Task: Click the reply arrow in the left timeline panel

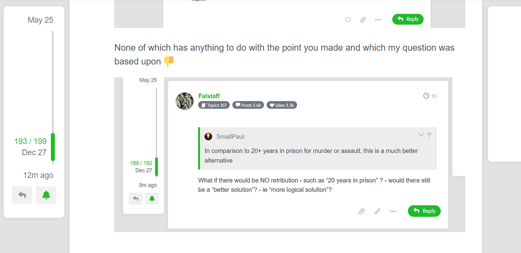Action: [22, 195]
